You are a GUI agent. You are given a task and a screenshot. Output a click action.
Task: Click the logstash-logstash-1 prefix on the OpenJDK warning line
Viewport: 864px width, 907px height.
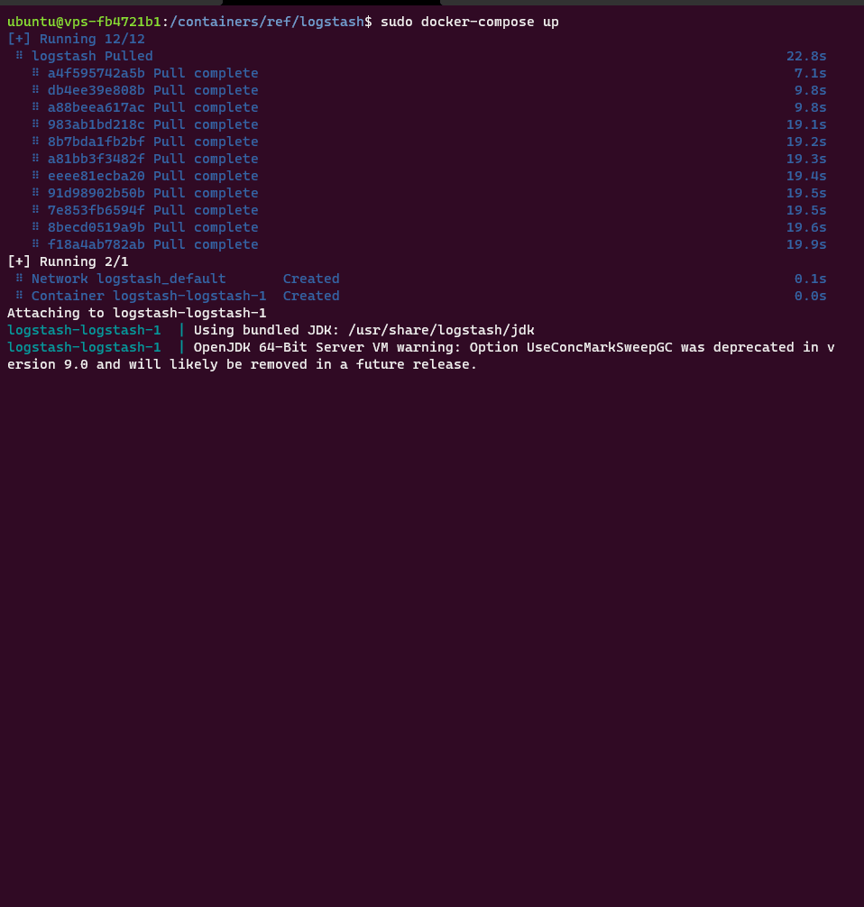[84, 347]
